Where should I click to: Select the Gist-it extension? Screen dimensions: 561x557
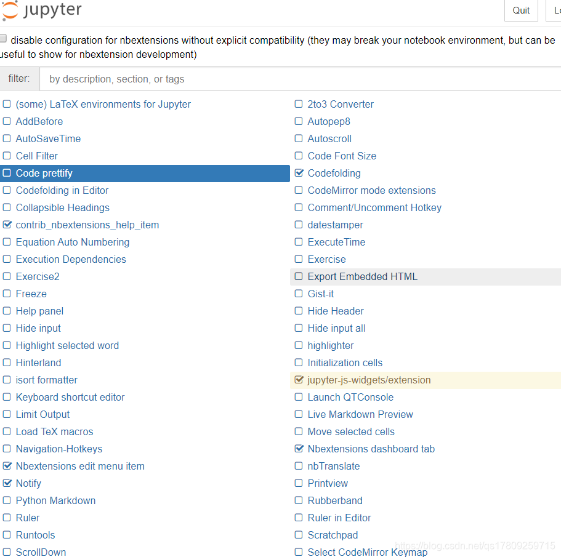coord(321,294)
